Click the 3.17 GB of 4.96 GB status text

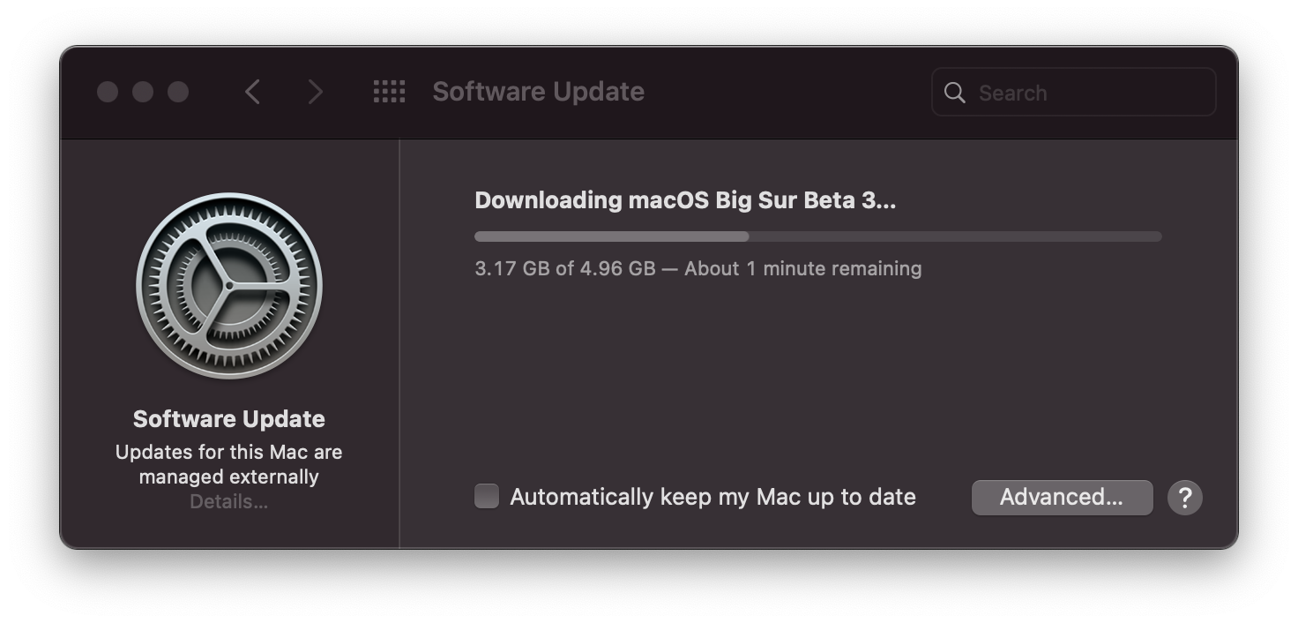[x=697, y=268]
